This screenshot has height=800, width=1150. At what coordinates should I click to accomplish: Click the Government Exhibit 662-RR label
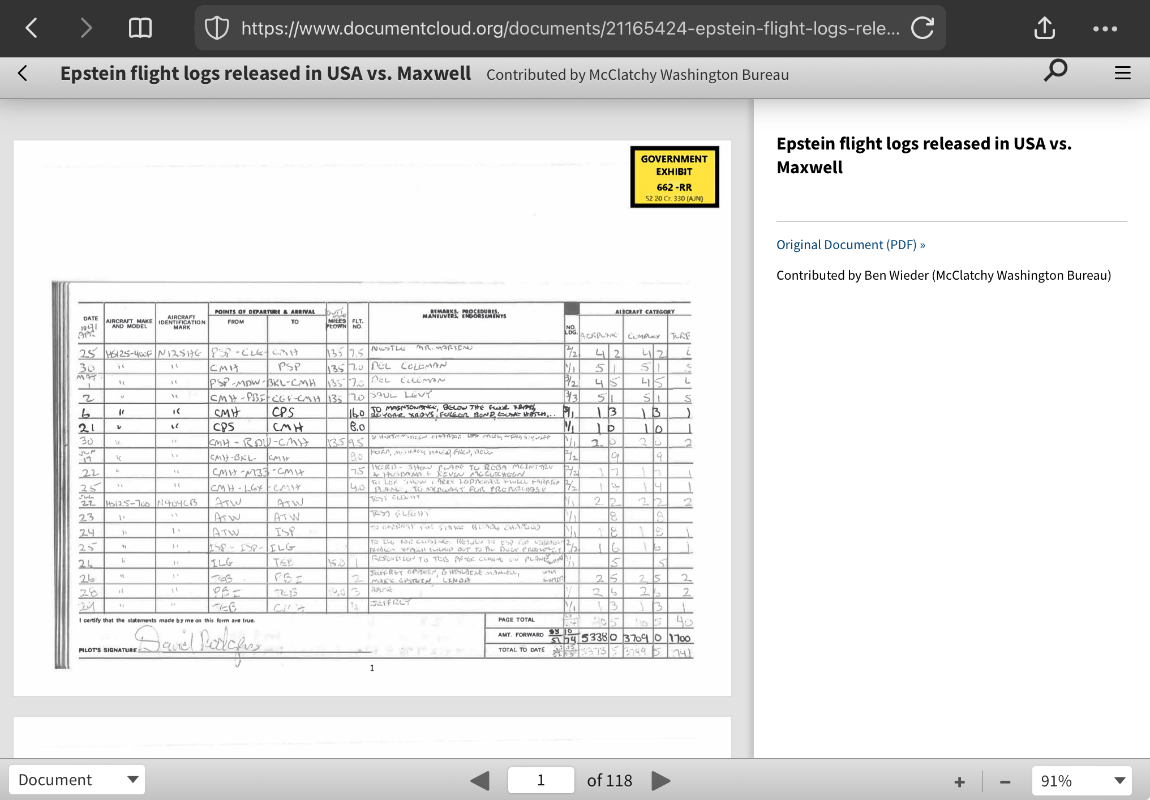[674, 177]
